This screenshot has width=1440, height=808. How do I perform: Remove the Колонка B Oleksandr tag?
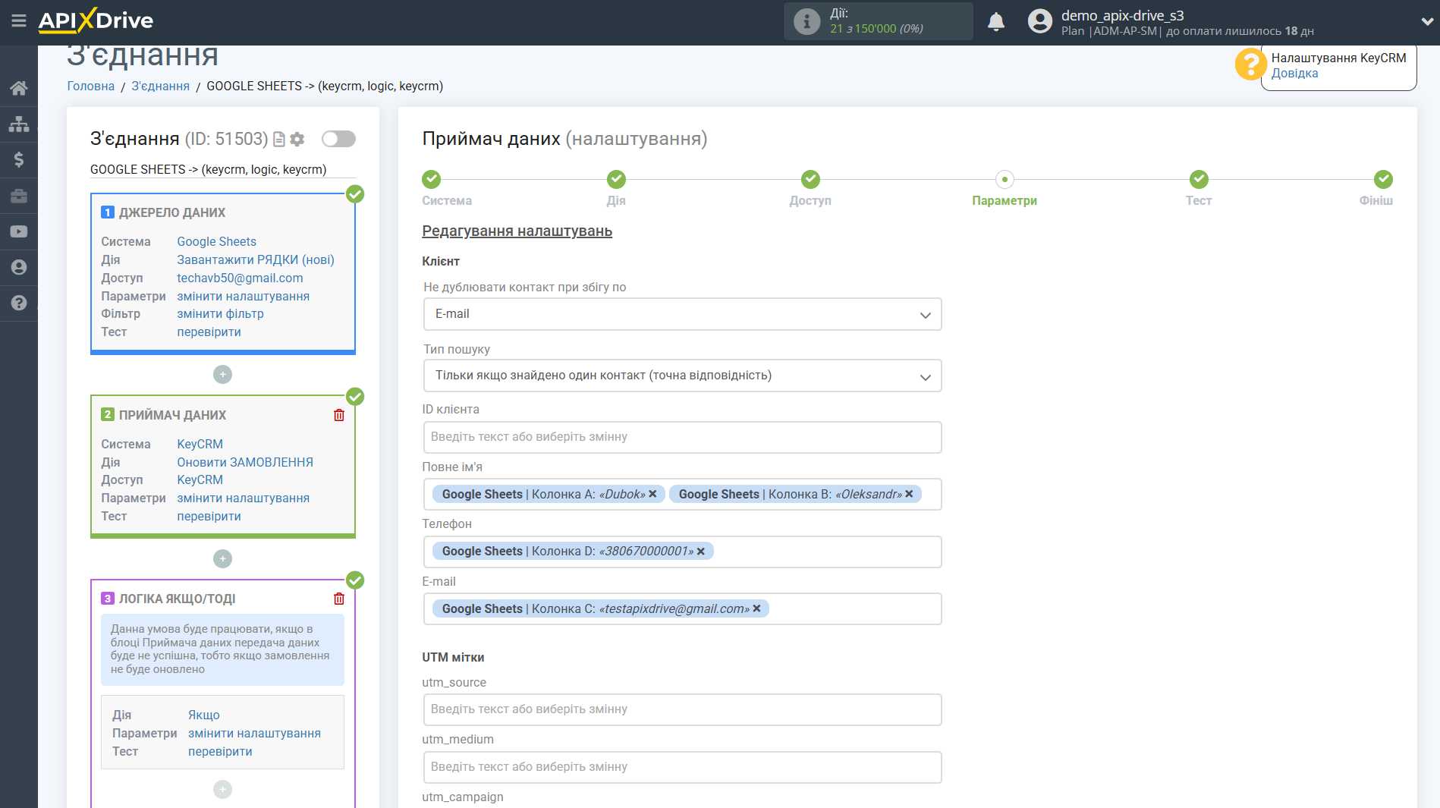[x=909, y=494]
